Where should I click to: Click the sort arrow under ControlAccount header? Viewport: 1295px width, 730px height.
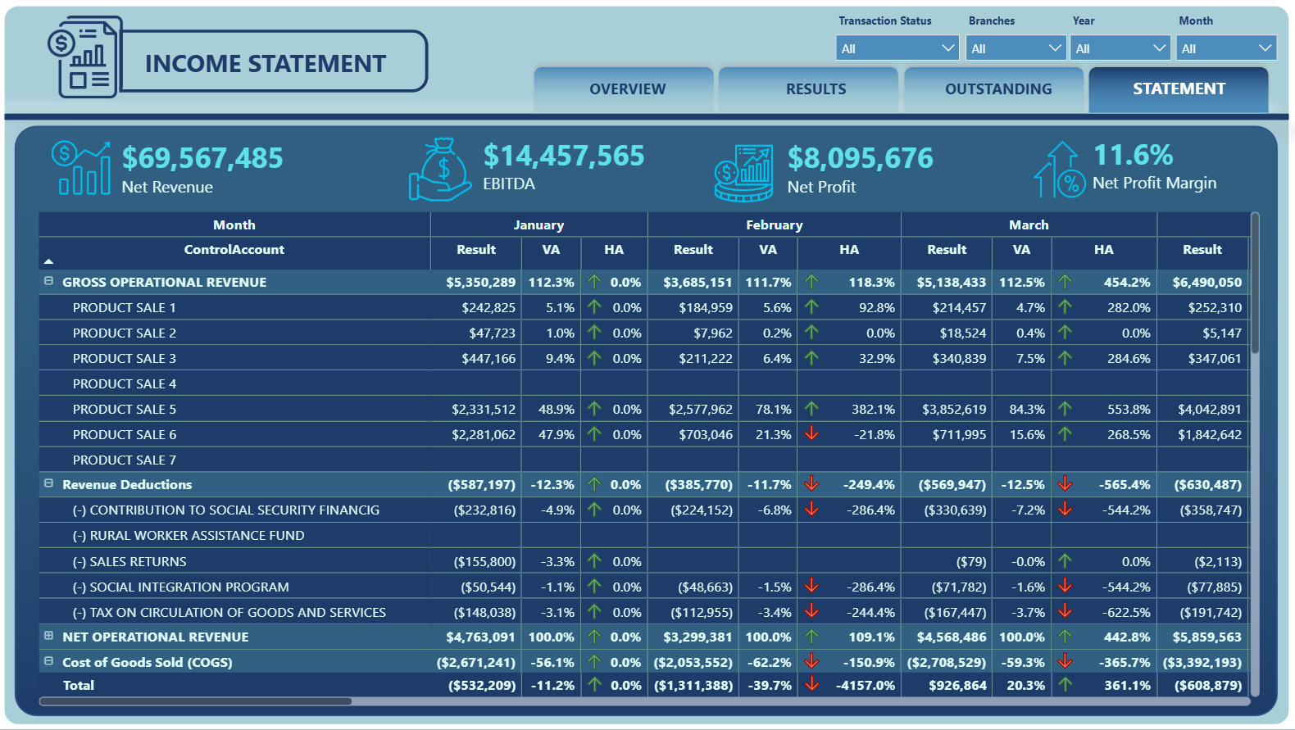coord(48,261)
